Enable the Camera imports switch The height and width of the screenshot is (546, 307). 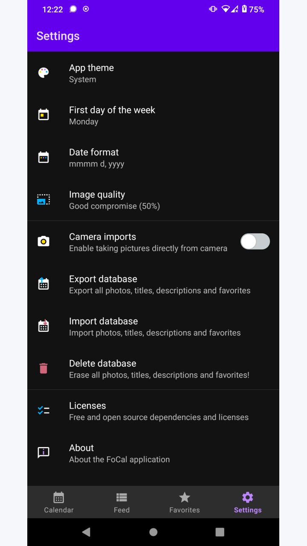tap(255, 241)
